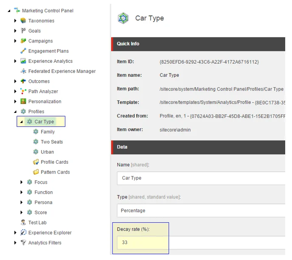
Task: Collapse the Profiles node
Action: (x=15, y=112)
